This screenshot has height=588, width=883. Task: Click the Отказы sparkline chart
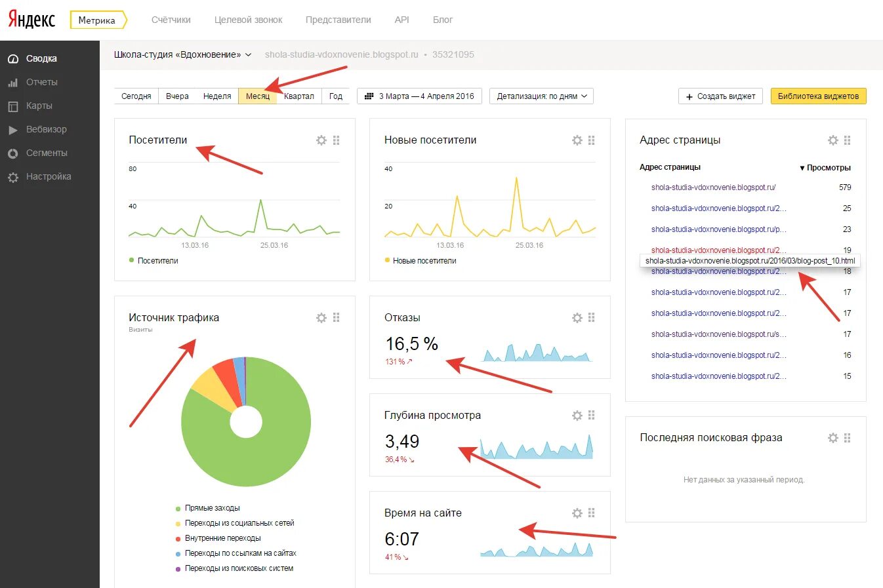537,352
